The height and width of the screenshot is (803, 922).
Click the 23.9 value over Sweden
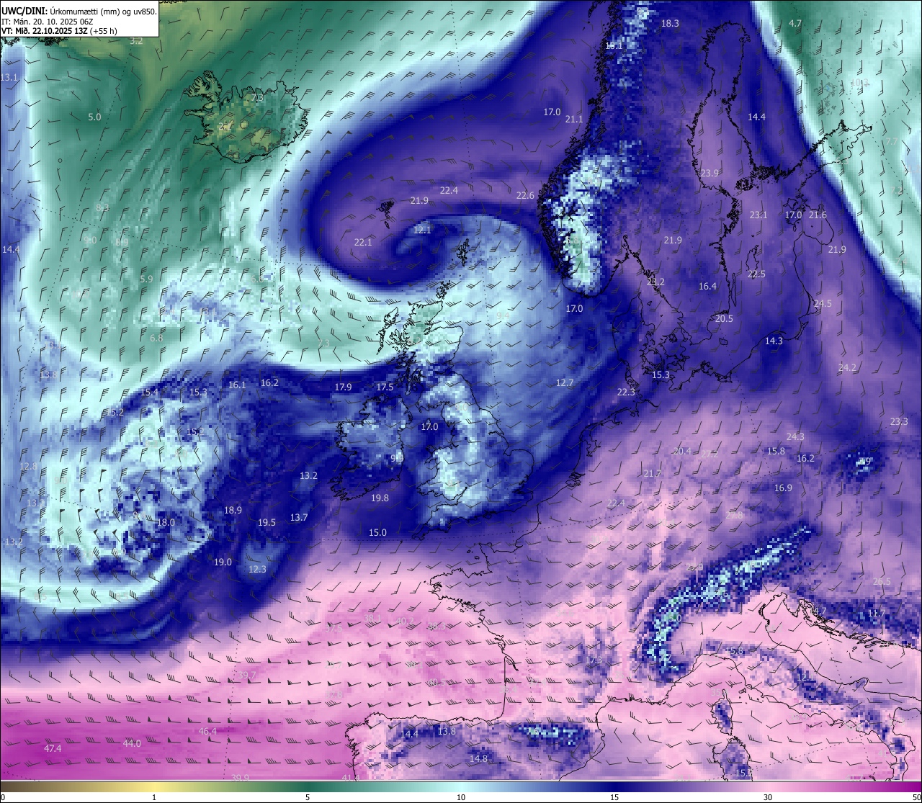(x=710, y=174)
